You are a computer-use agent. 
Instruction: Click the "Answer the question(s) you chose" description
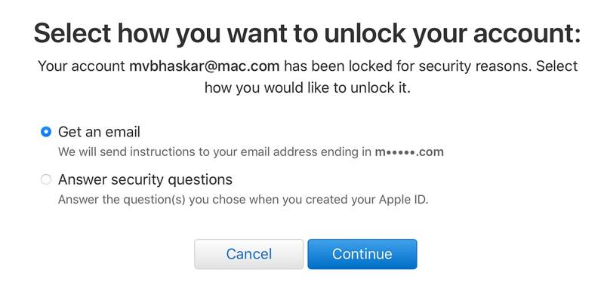243,200
